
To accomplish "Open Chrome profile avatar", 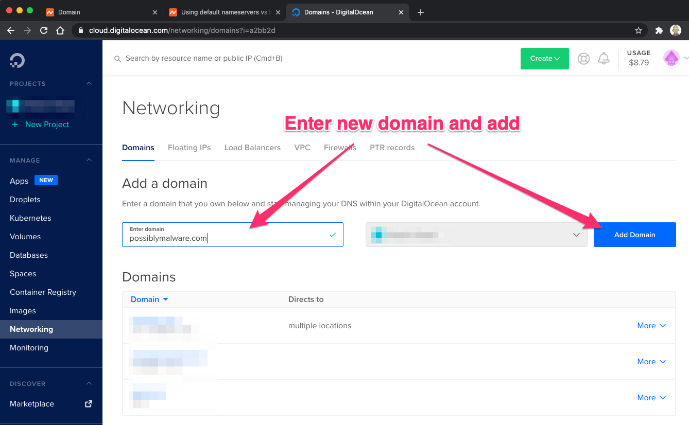I will coord(676,30).
